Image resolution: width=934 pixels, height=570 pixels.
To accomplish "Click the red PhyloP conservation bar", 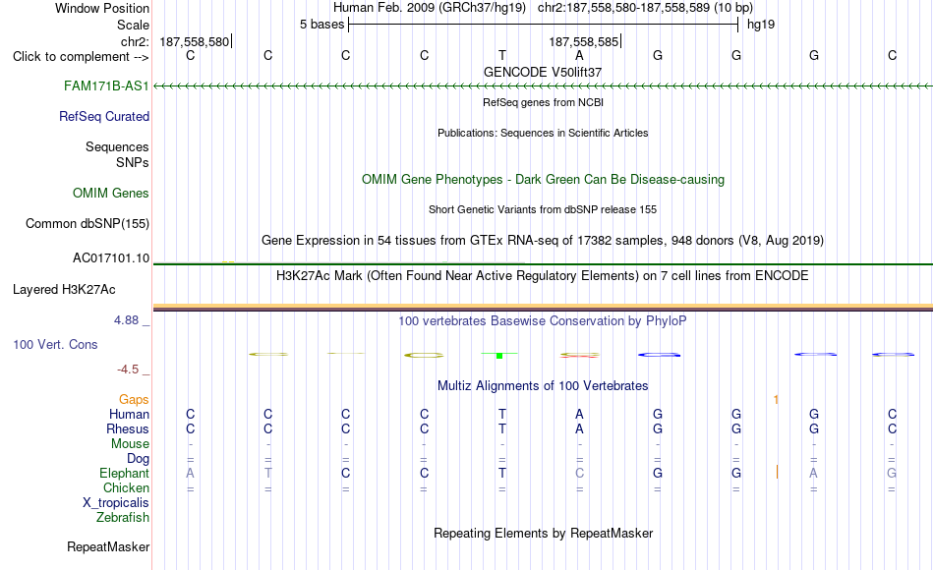I will pyautogui.click(x=579, y=356).
